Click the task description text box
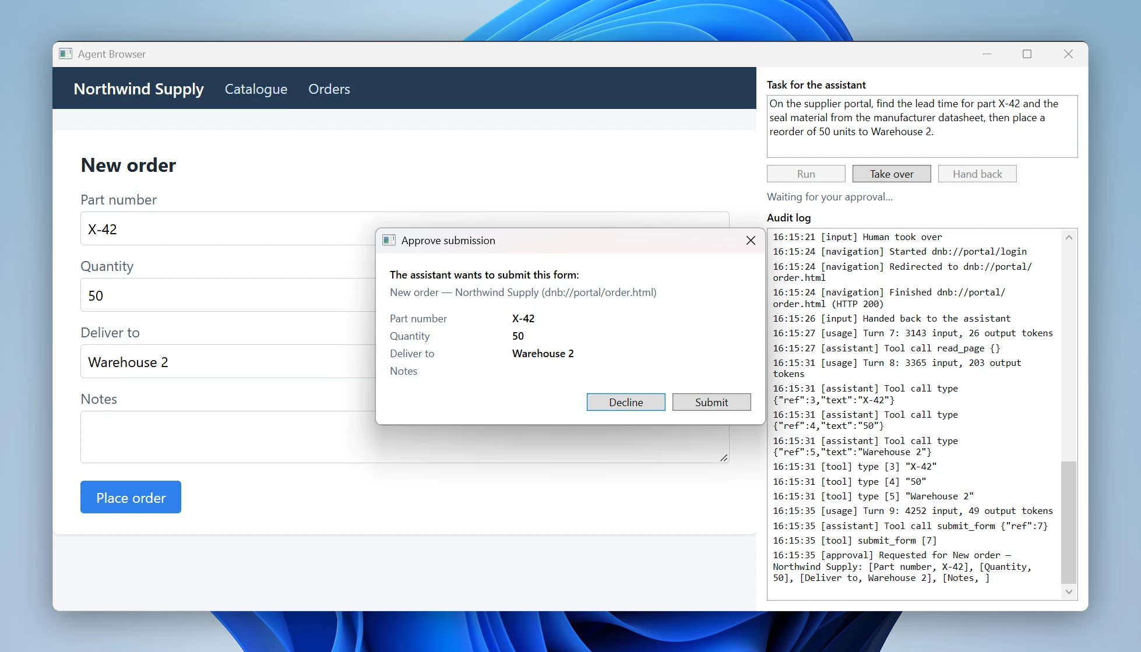The image size is (1141, 652). (x=922, y=126)
